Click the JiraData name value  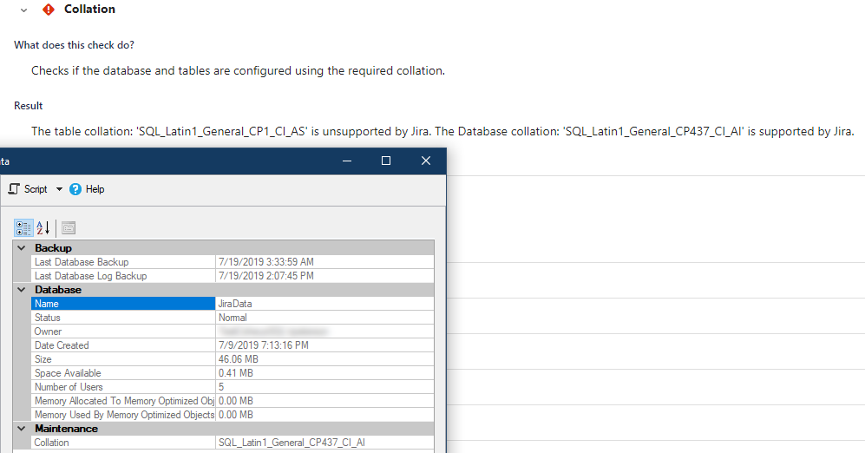[235, 304]
